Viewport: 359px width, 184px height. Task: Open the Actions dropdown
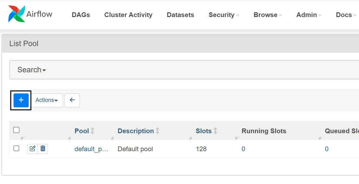[x=47, y=100]
